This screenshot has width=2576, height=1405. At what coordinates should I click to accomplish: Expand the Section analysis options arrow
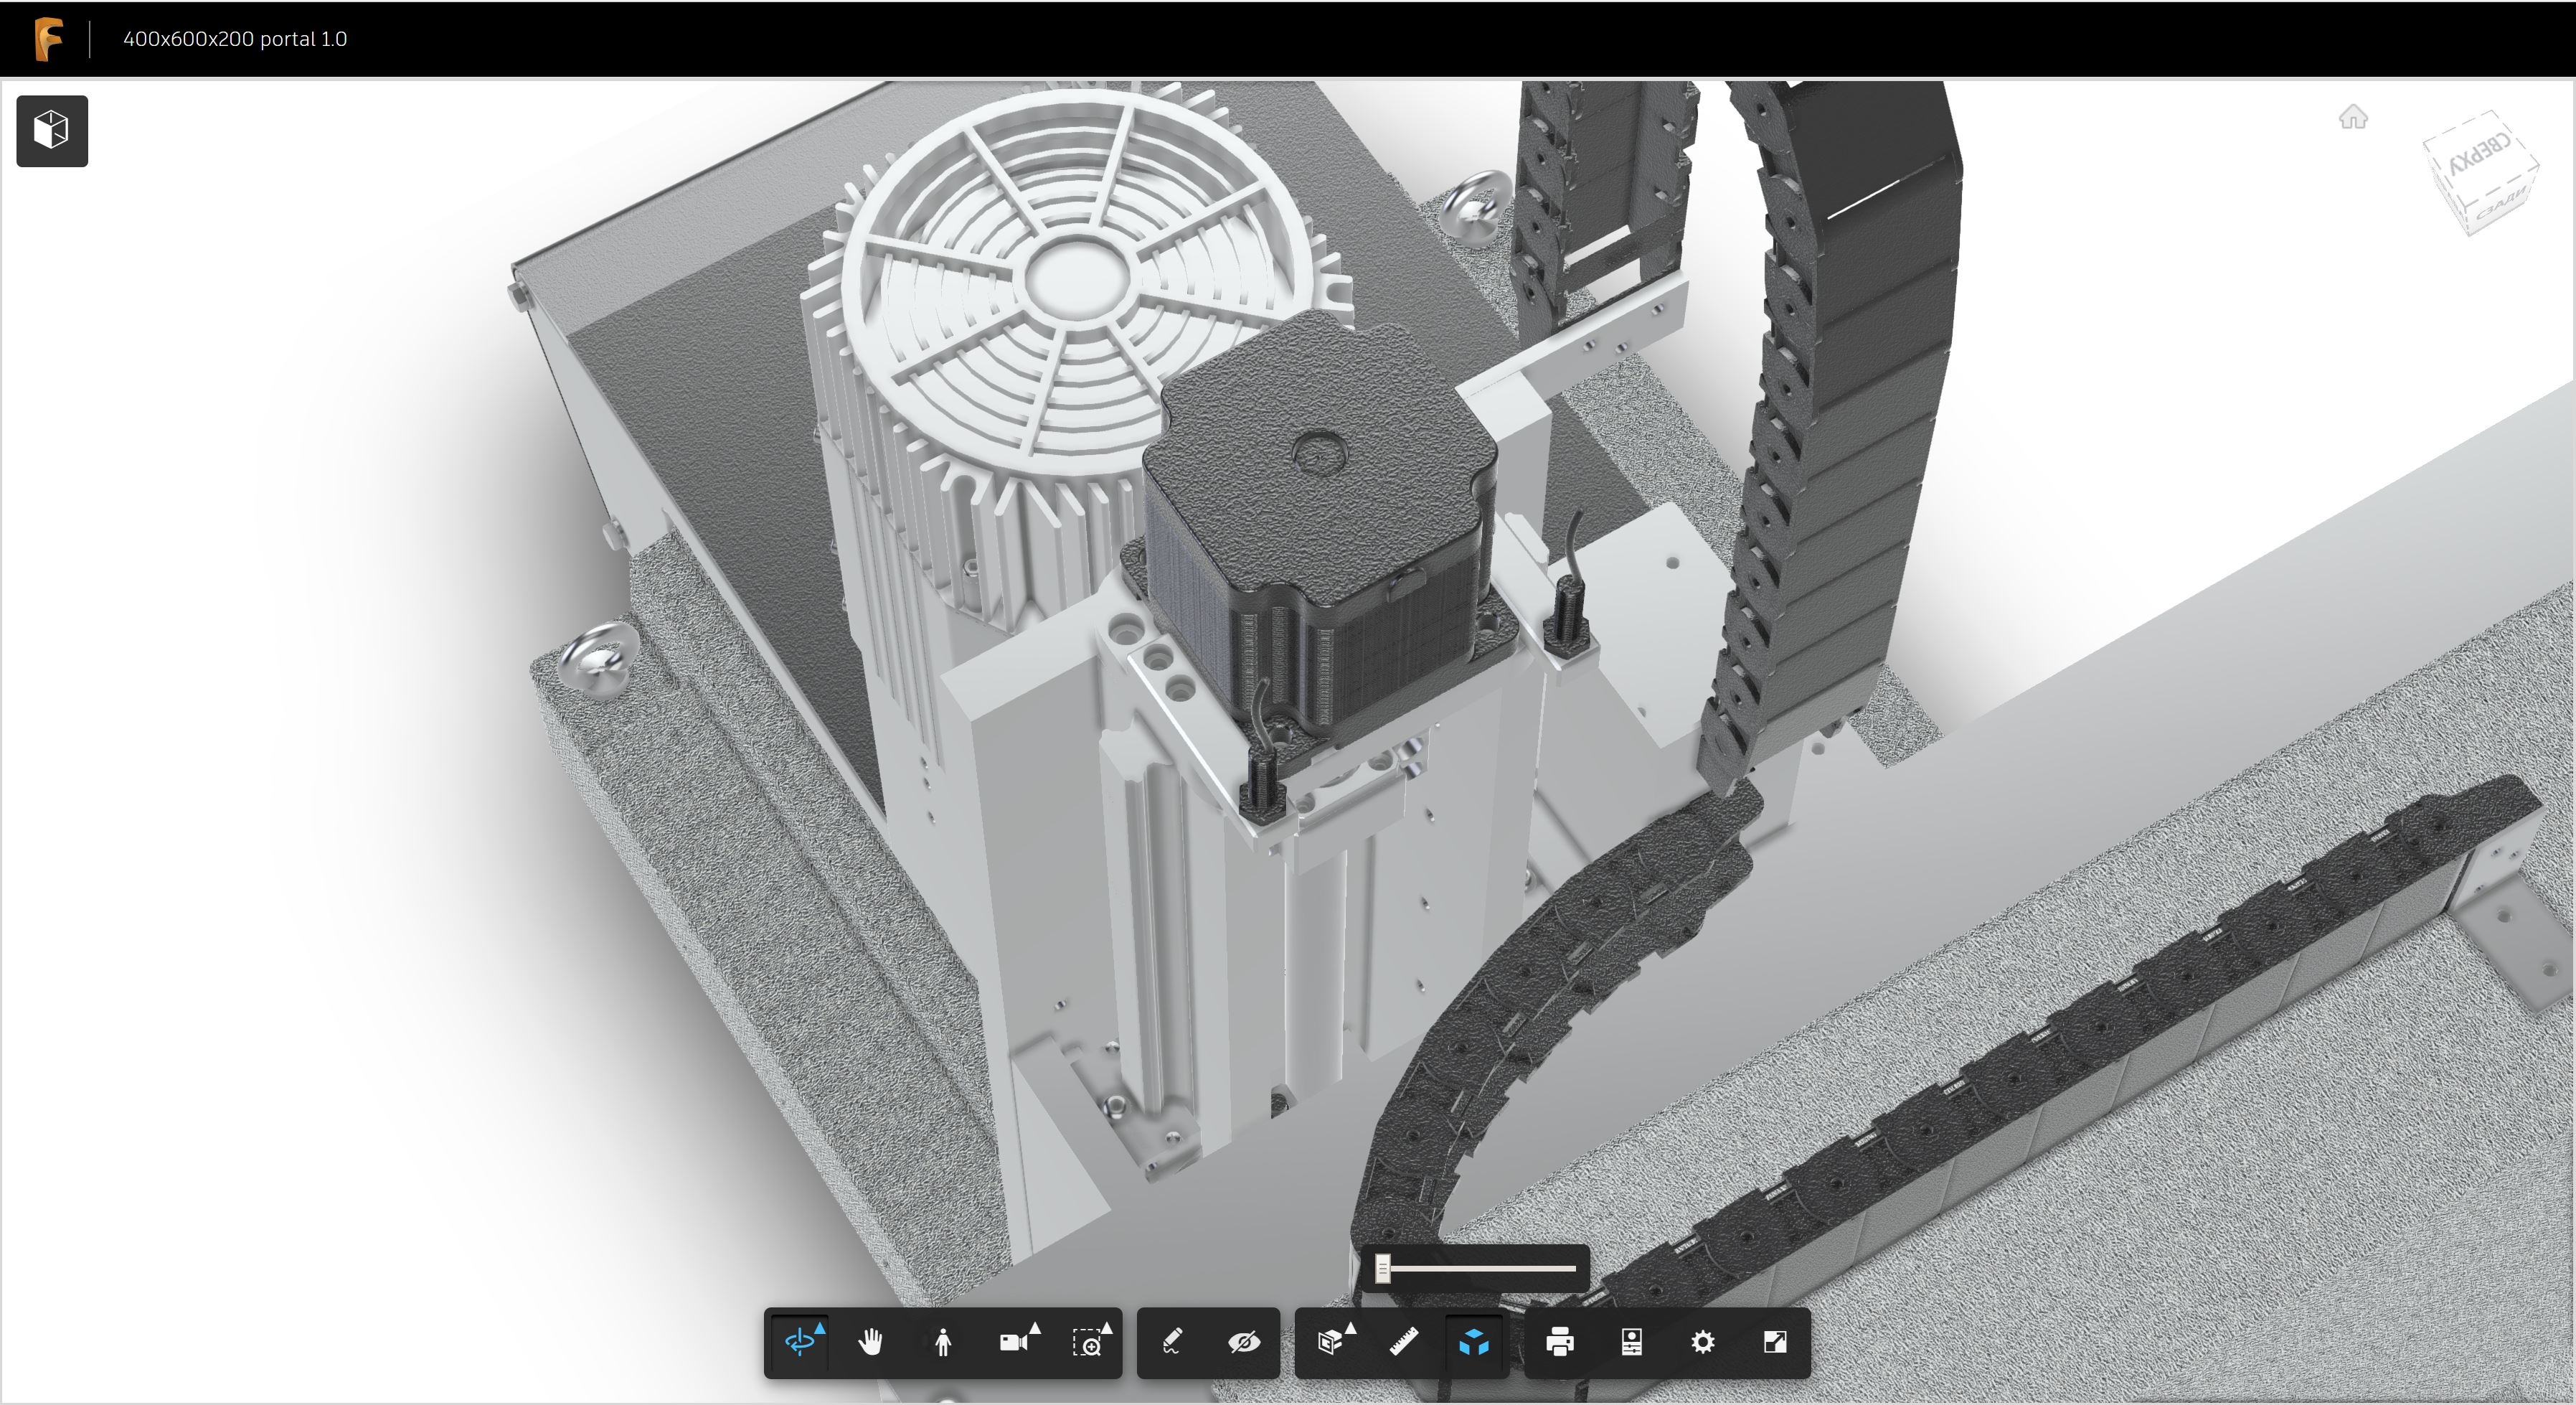1350,1328
